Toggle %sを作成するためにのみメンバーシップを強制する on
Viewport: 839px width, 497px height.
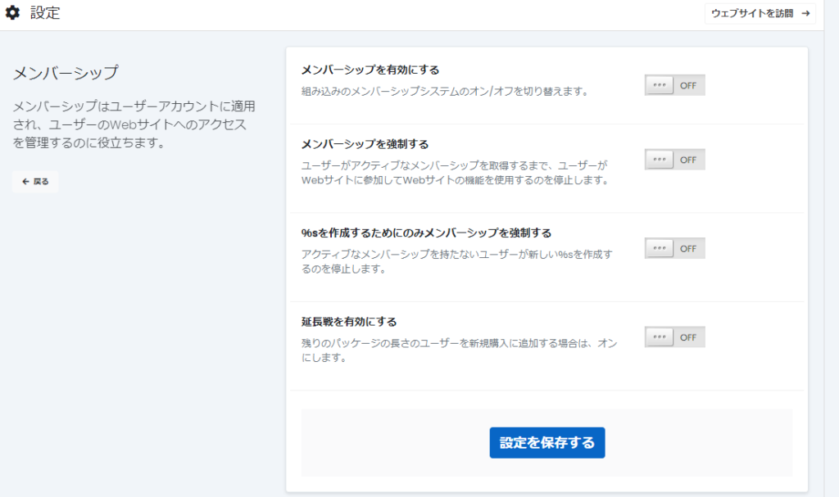(x=674, y=248)
